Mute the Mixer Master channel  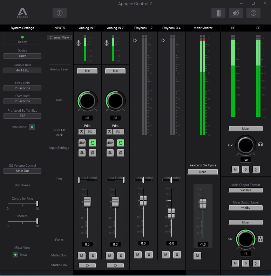tap(197, 256)
